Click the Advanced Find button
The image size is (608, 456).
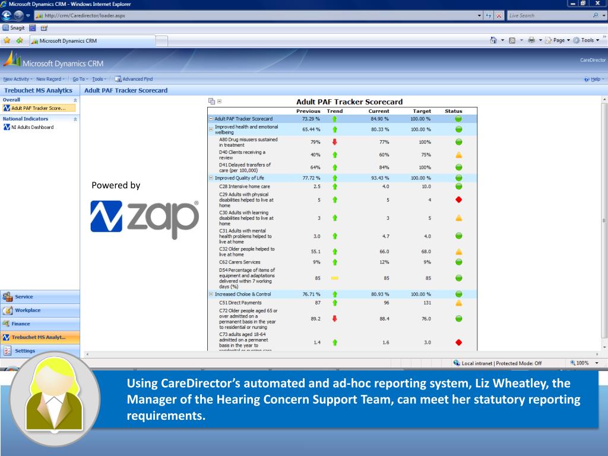tap(134, 79)
